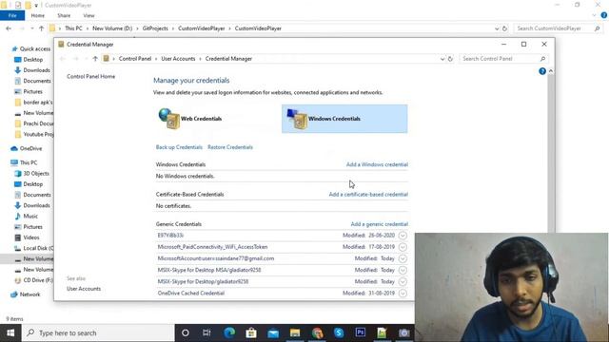The height and width of the screenshot is (342, 609).
Task: Open File Explorer help icon
Action: pyautogui.click(x=604, y=15)
